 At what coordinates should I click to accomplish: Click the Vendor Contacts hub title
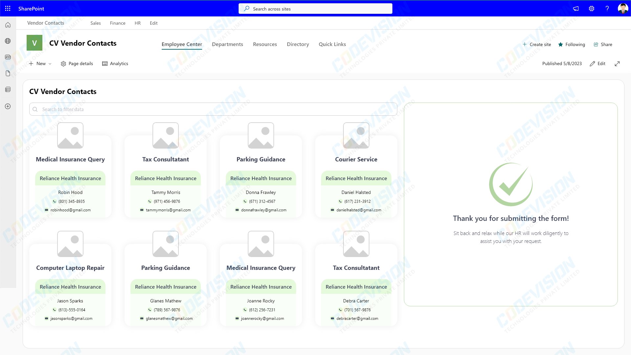(x=46, y=23)
